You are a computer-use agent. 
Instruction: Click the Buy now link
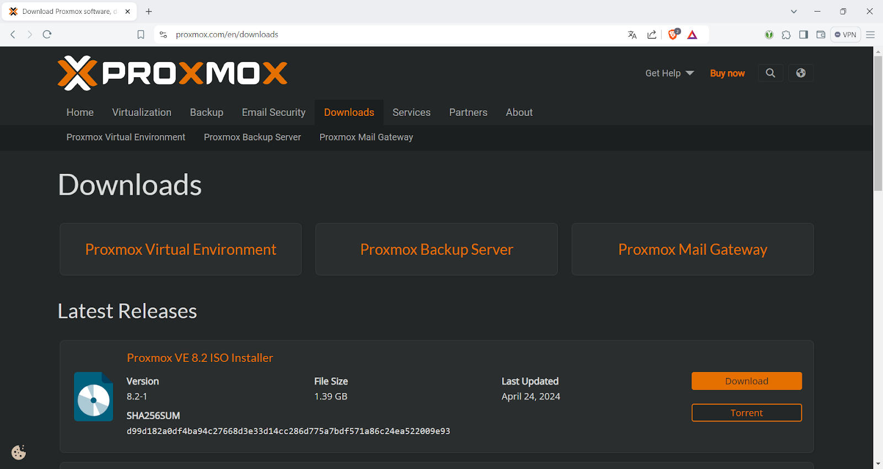tap(727, 73)
